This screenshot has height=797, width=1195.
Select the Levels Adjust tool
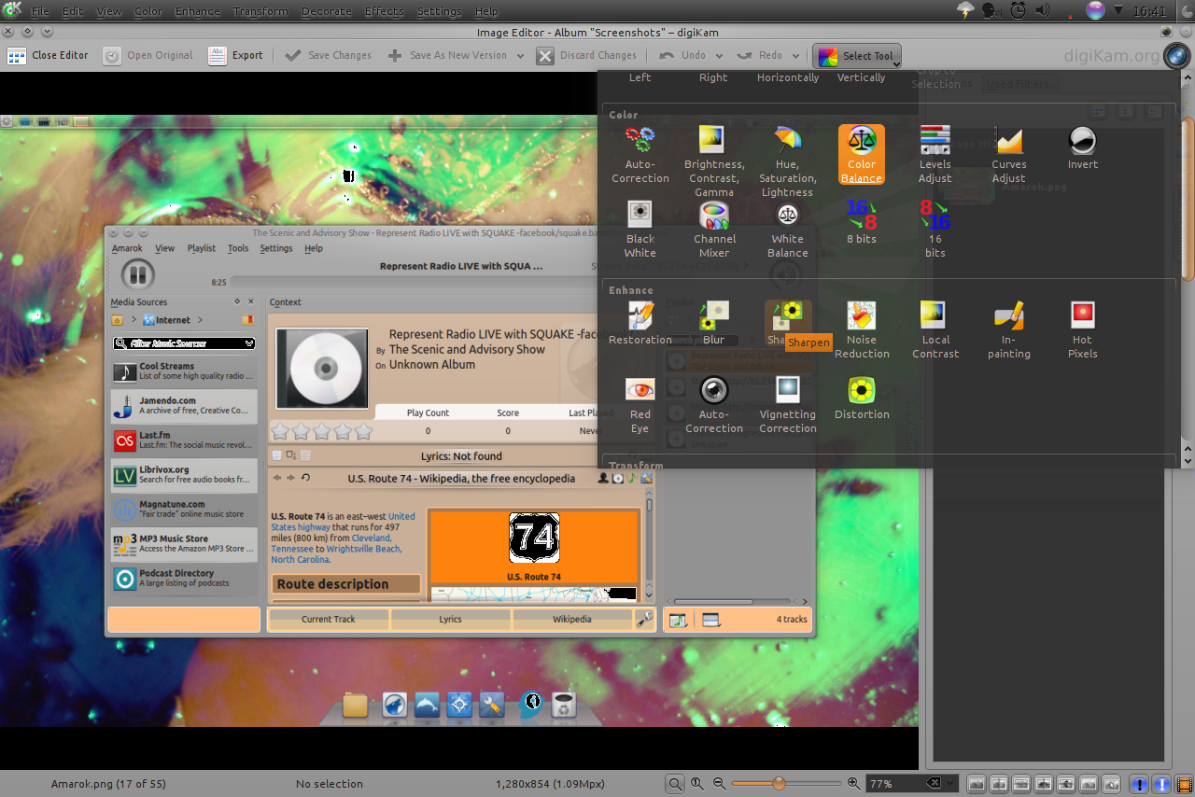click(935, 155)
